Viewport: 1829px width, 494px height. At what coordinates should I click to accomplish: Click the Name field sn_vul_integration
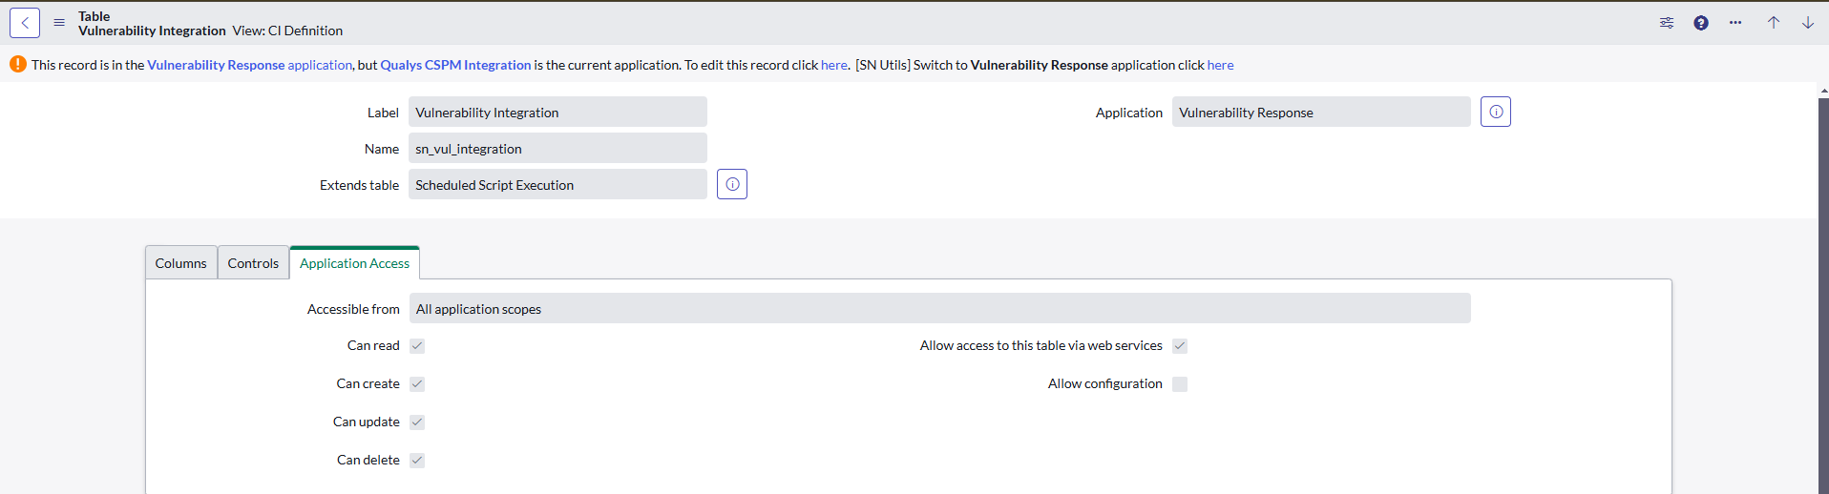click(x=557, y=148)
